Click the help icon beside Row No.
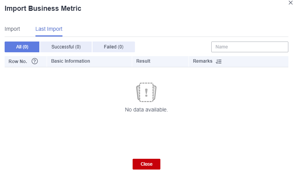Image resolution: width=298 pixels, height=173 pixels. pos(35,61)
